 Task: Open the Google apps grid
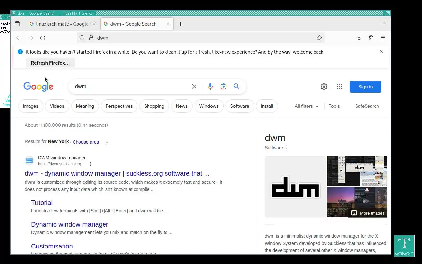(x=339, y=87)
